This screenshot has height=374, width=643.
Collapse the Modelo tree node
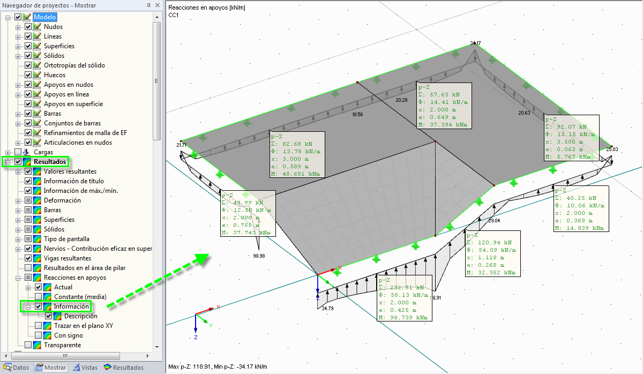pyautogui.click(x=8, y=17)
